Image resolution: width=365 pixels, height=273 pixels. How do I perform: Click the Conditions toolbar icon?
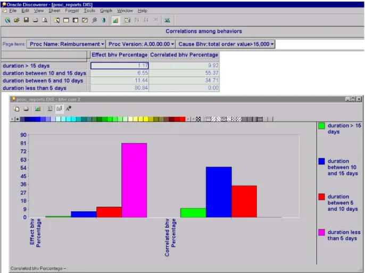[x=127, y=20]
